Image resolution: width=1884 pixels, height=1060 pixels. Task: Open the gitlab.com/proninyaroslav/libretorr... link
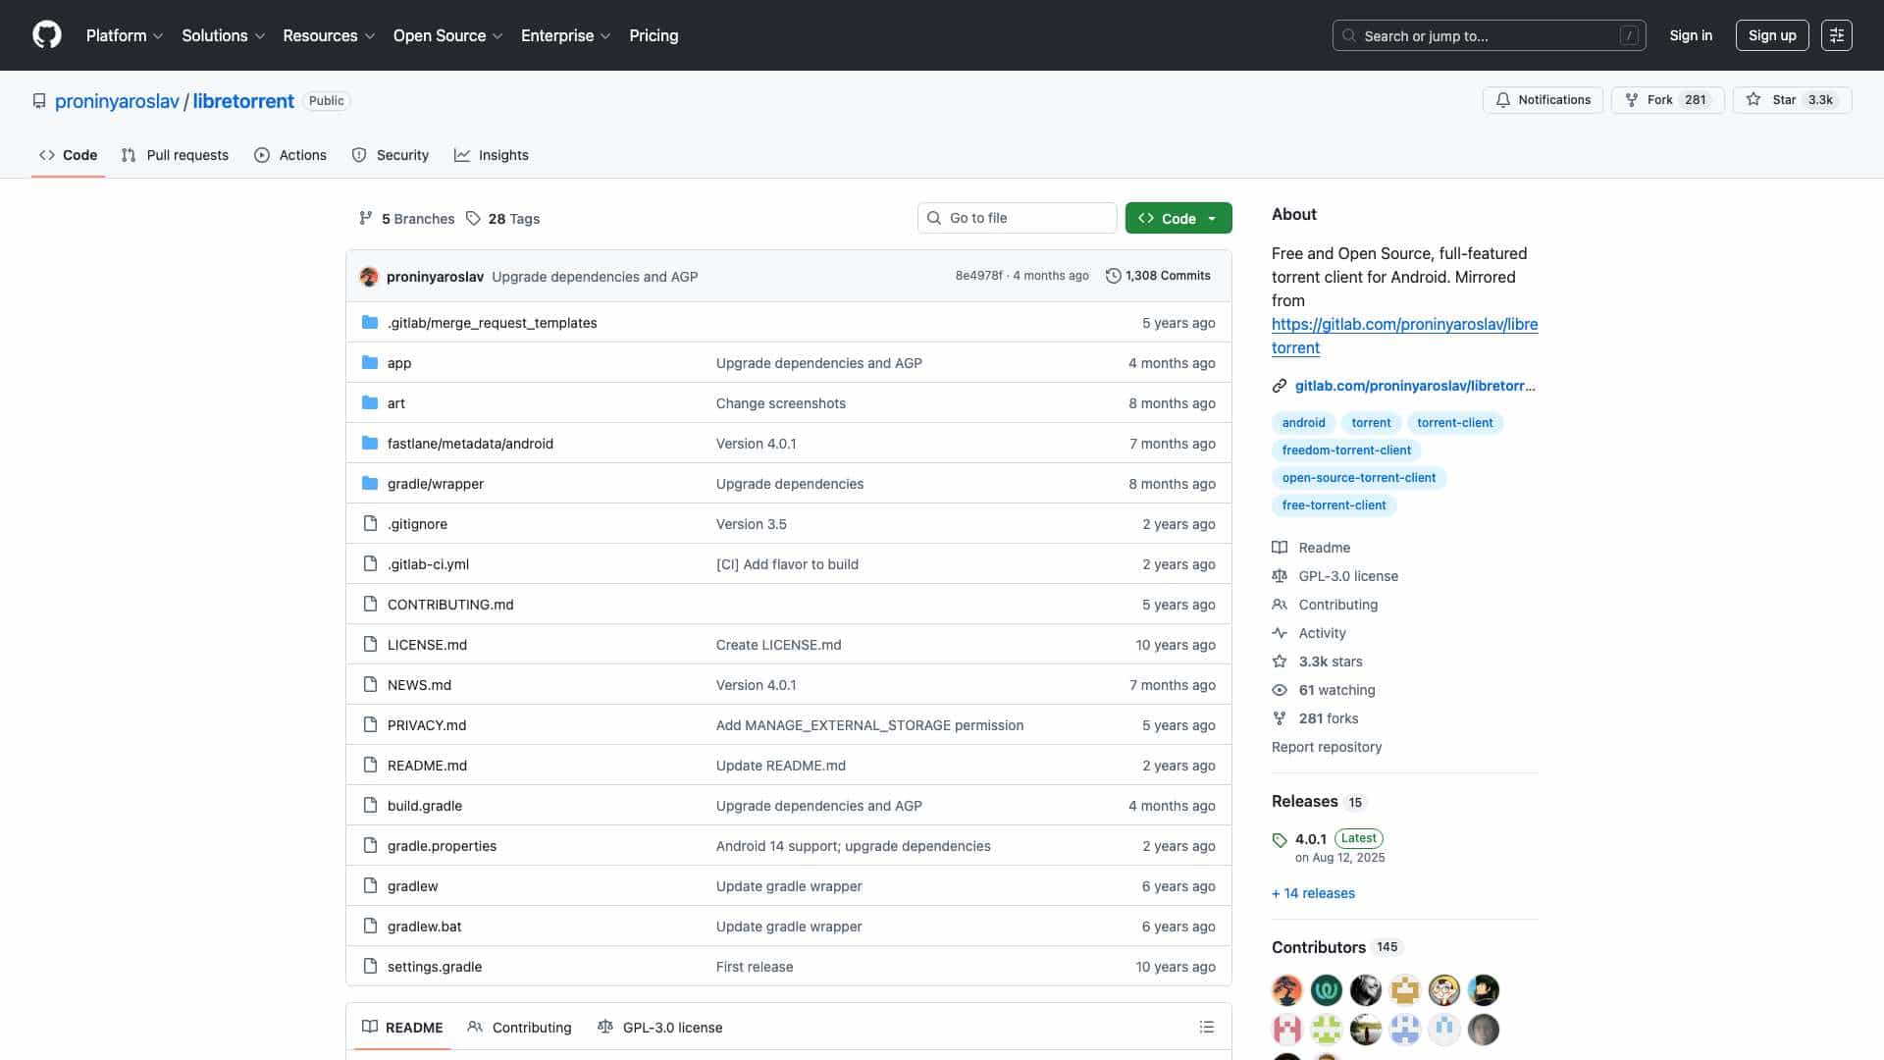(1415, 386)
